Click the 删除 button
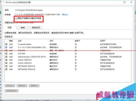 (22, 86)
